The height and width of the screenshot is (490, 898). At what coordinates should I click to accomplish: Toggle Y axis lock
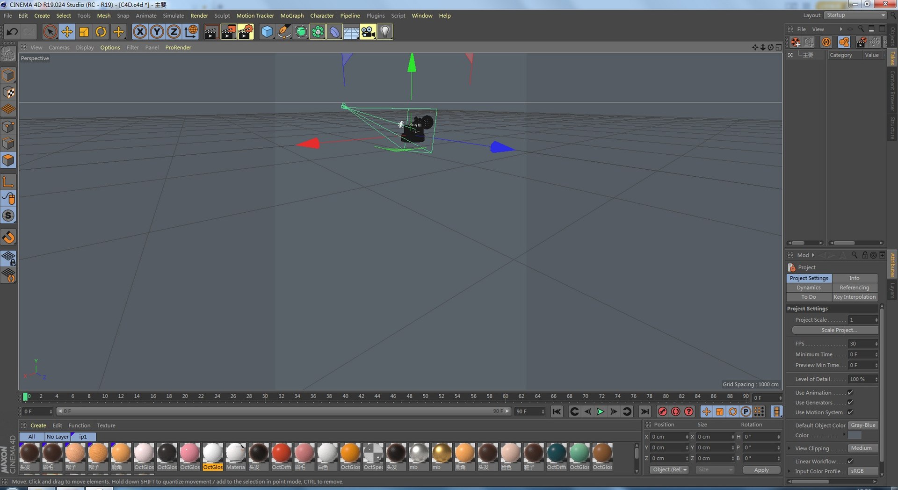click(x=157, y=32)
